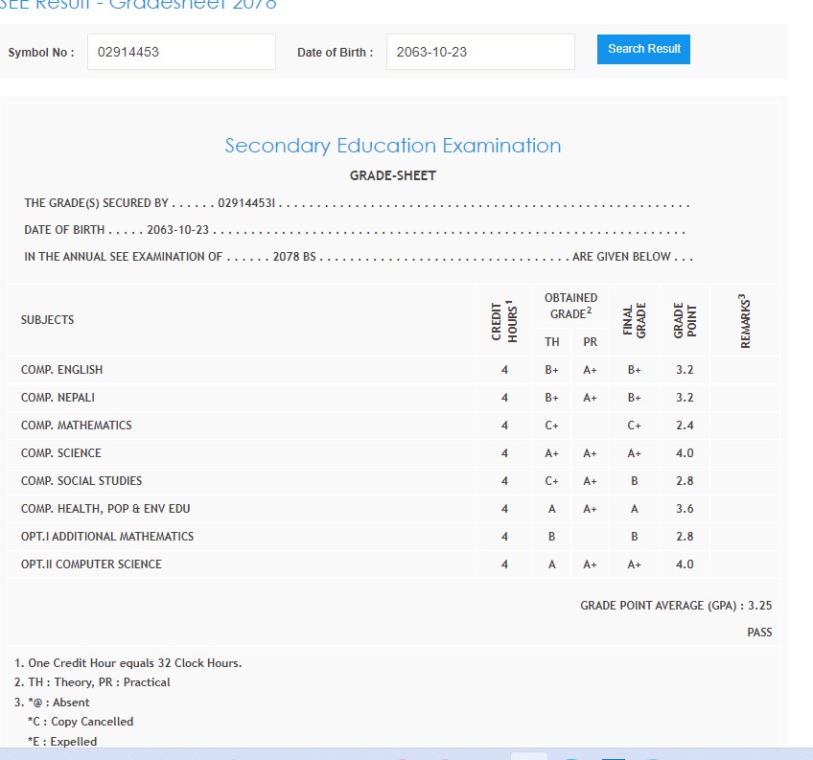This screenshot has height=760, width=813.
Task: Click the SEE Result page title
Action: pos(139,5)
